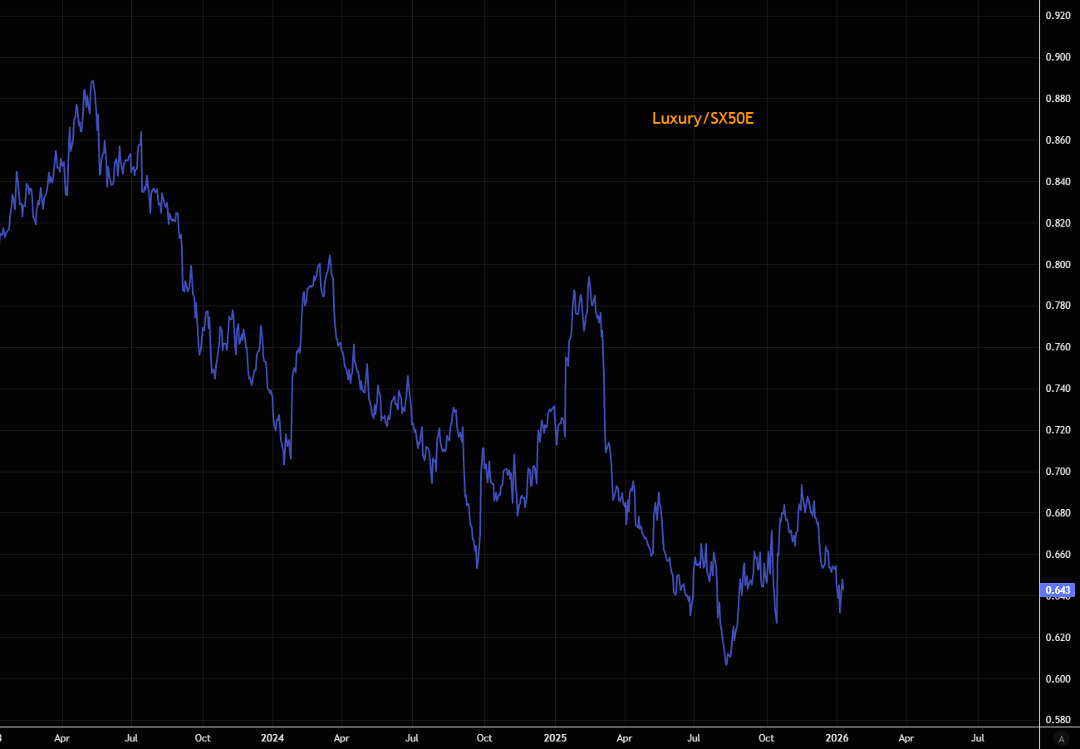Select the orange Luxury/SX50E text label
Image resolution: width=1080 pixels, height=749 pixels.
(702, 119)
